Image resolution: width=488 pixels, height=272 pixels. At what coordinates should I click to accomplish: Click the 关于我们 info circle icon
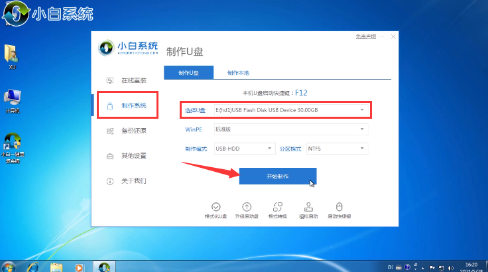click(x=110, y=181)
